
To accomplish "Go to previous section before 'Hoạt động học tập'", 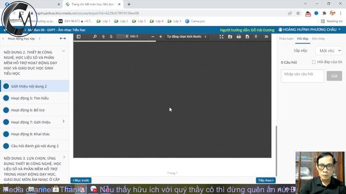I will point(3,38).
